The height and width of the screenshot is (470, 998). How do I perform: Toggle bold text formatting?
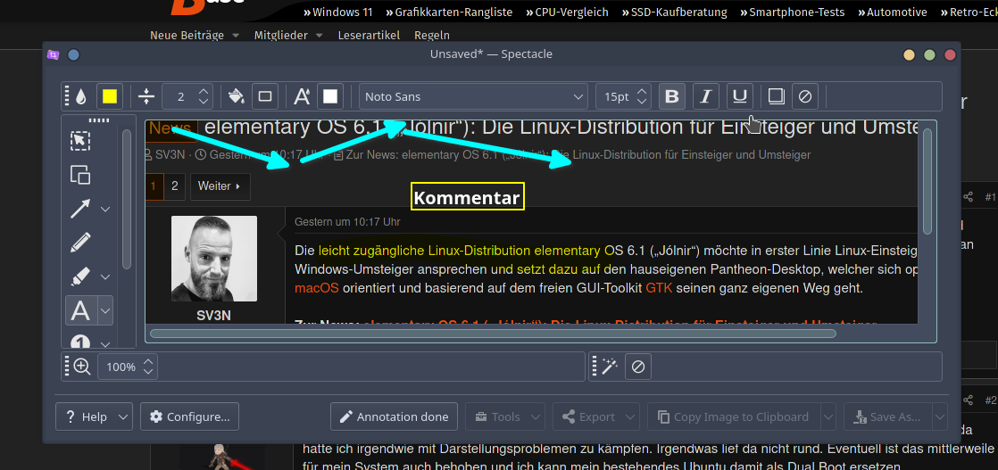pos(671,96)
